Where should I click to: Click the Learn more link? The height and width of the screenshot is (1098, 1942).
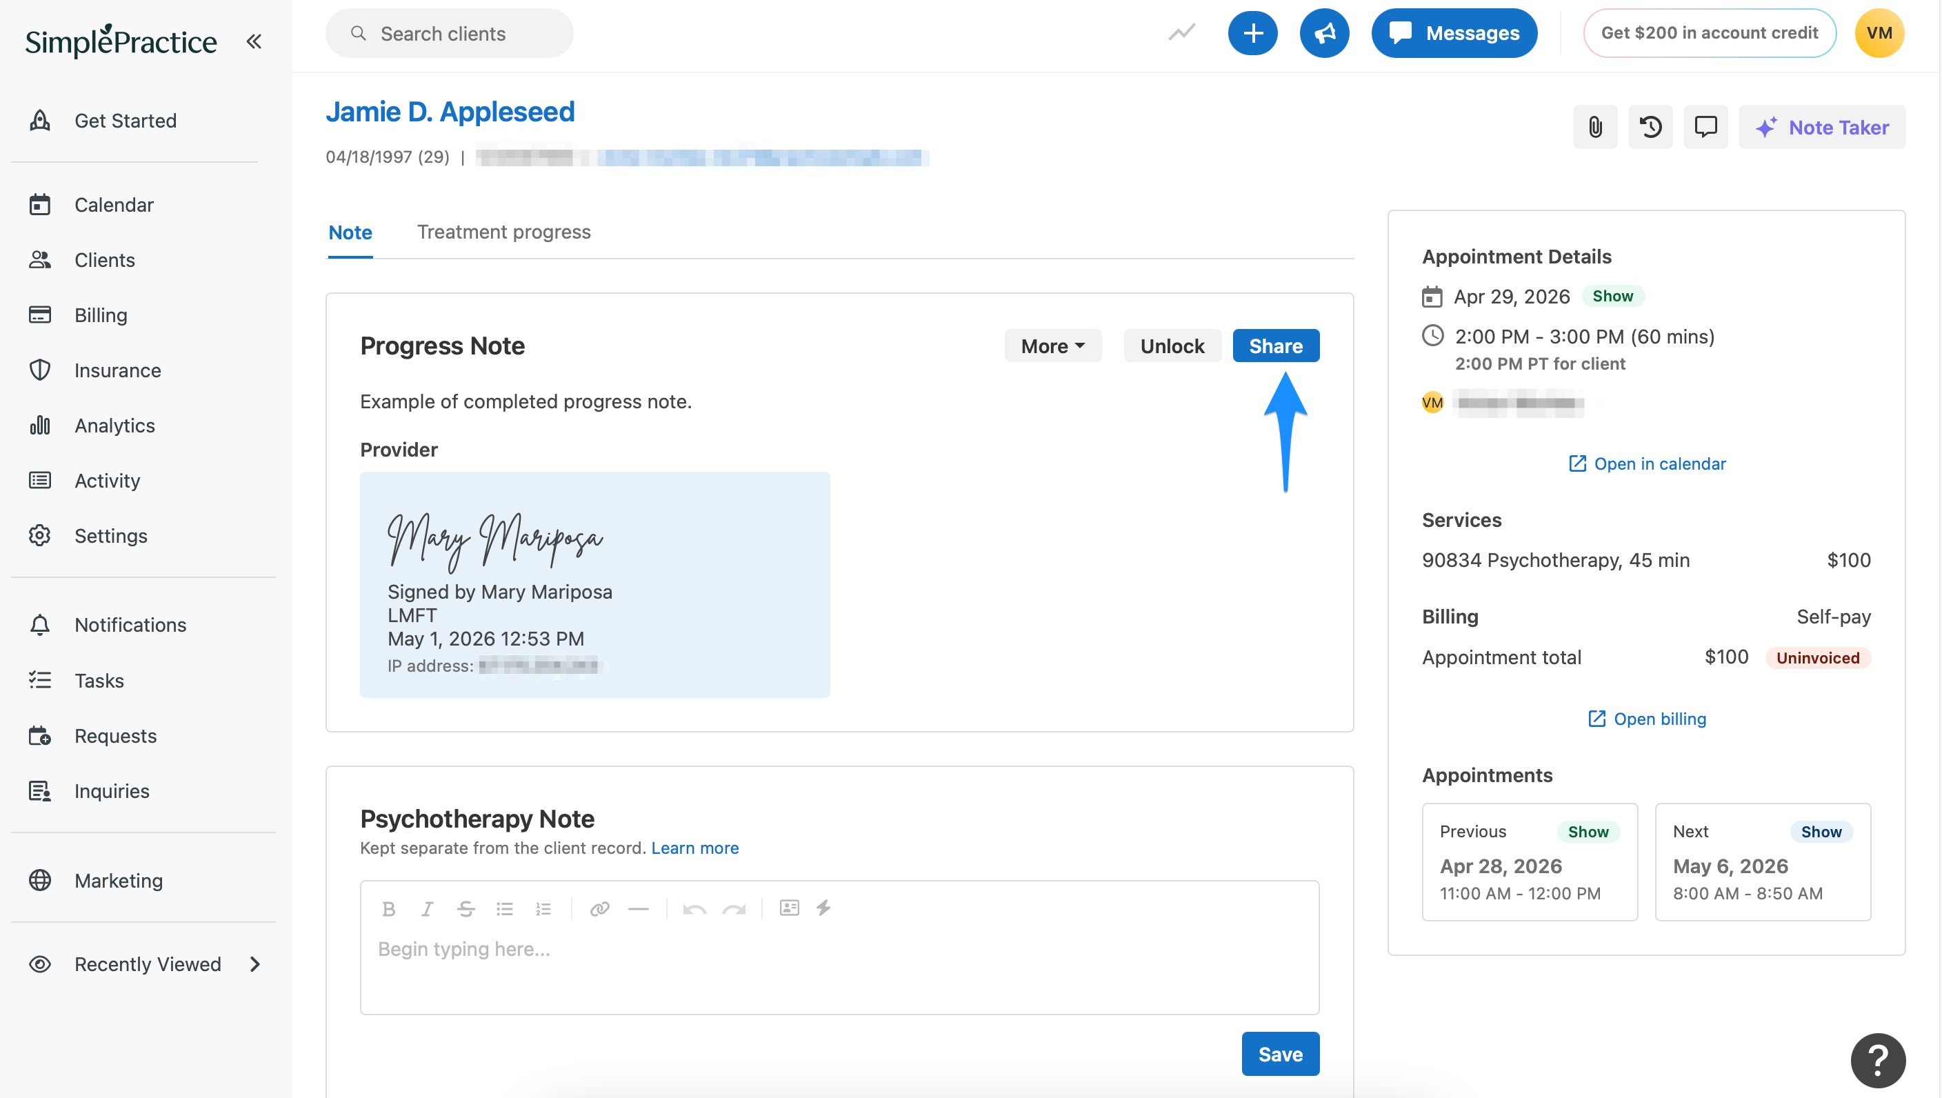pos(694,848)
